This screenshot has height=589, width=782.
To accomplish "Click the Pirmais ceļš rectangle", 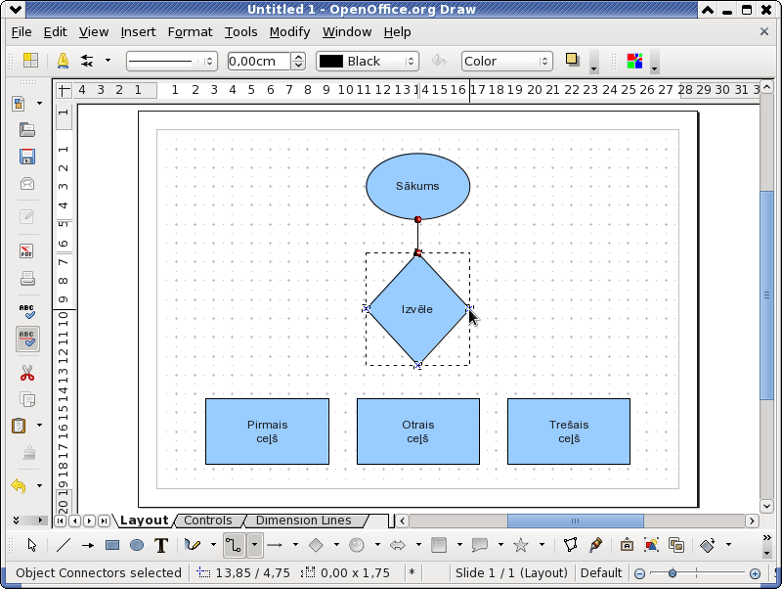I will coord(267,431).
